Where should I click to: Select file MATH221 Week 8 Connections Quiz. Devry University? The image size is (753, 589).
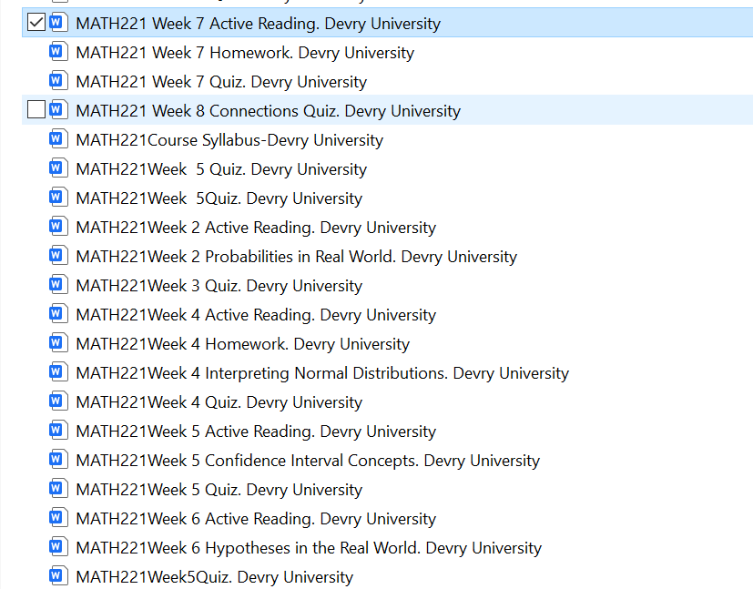point(268,111)
